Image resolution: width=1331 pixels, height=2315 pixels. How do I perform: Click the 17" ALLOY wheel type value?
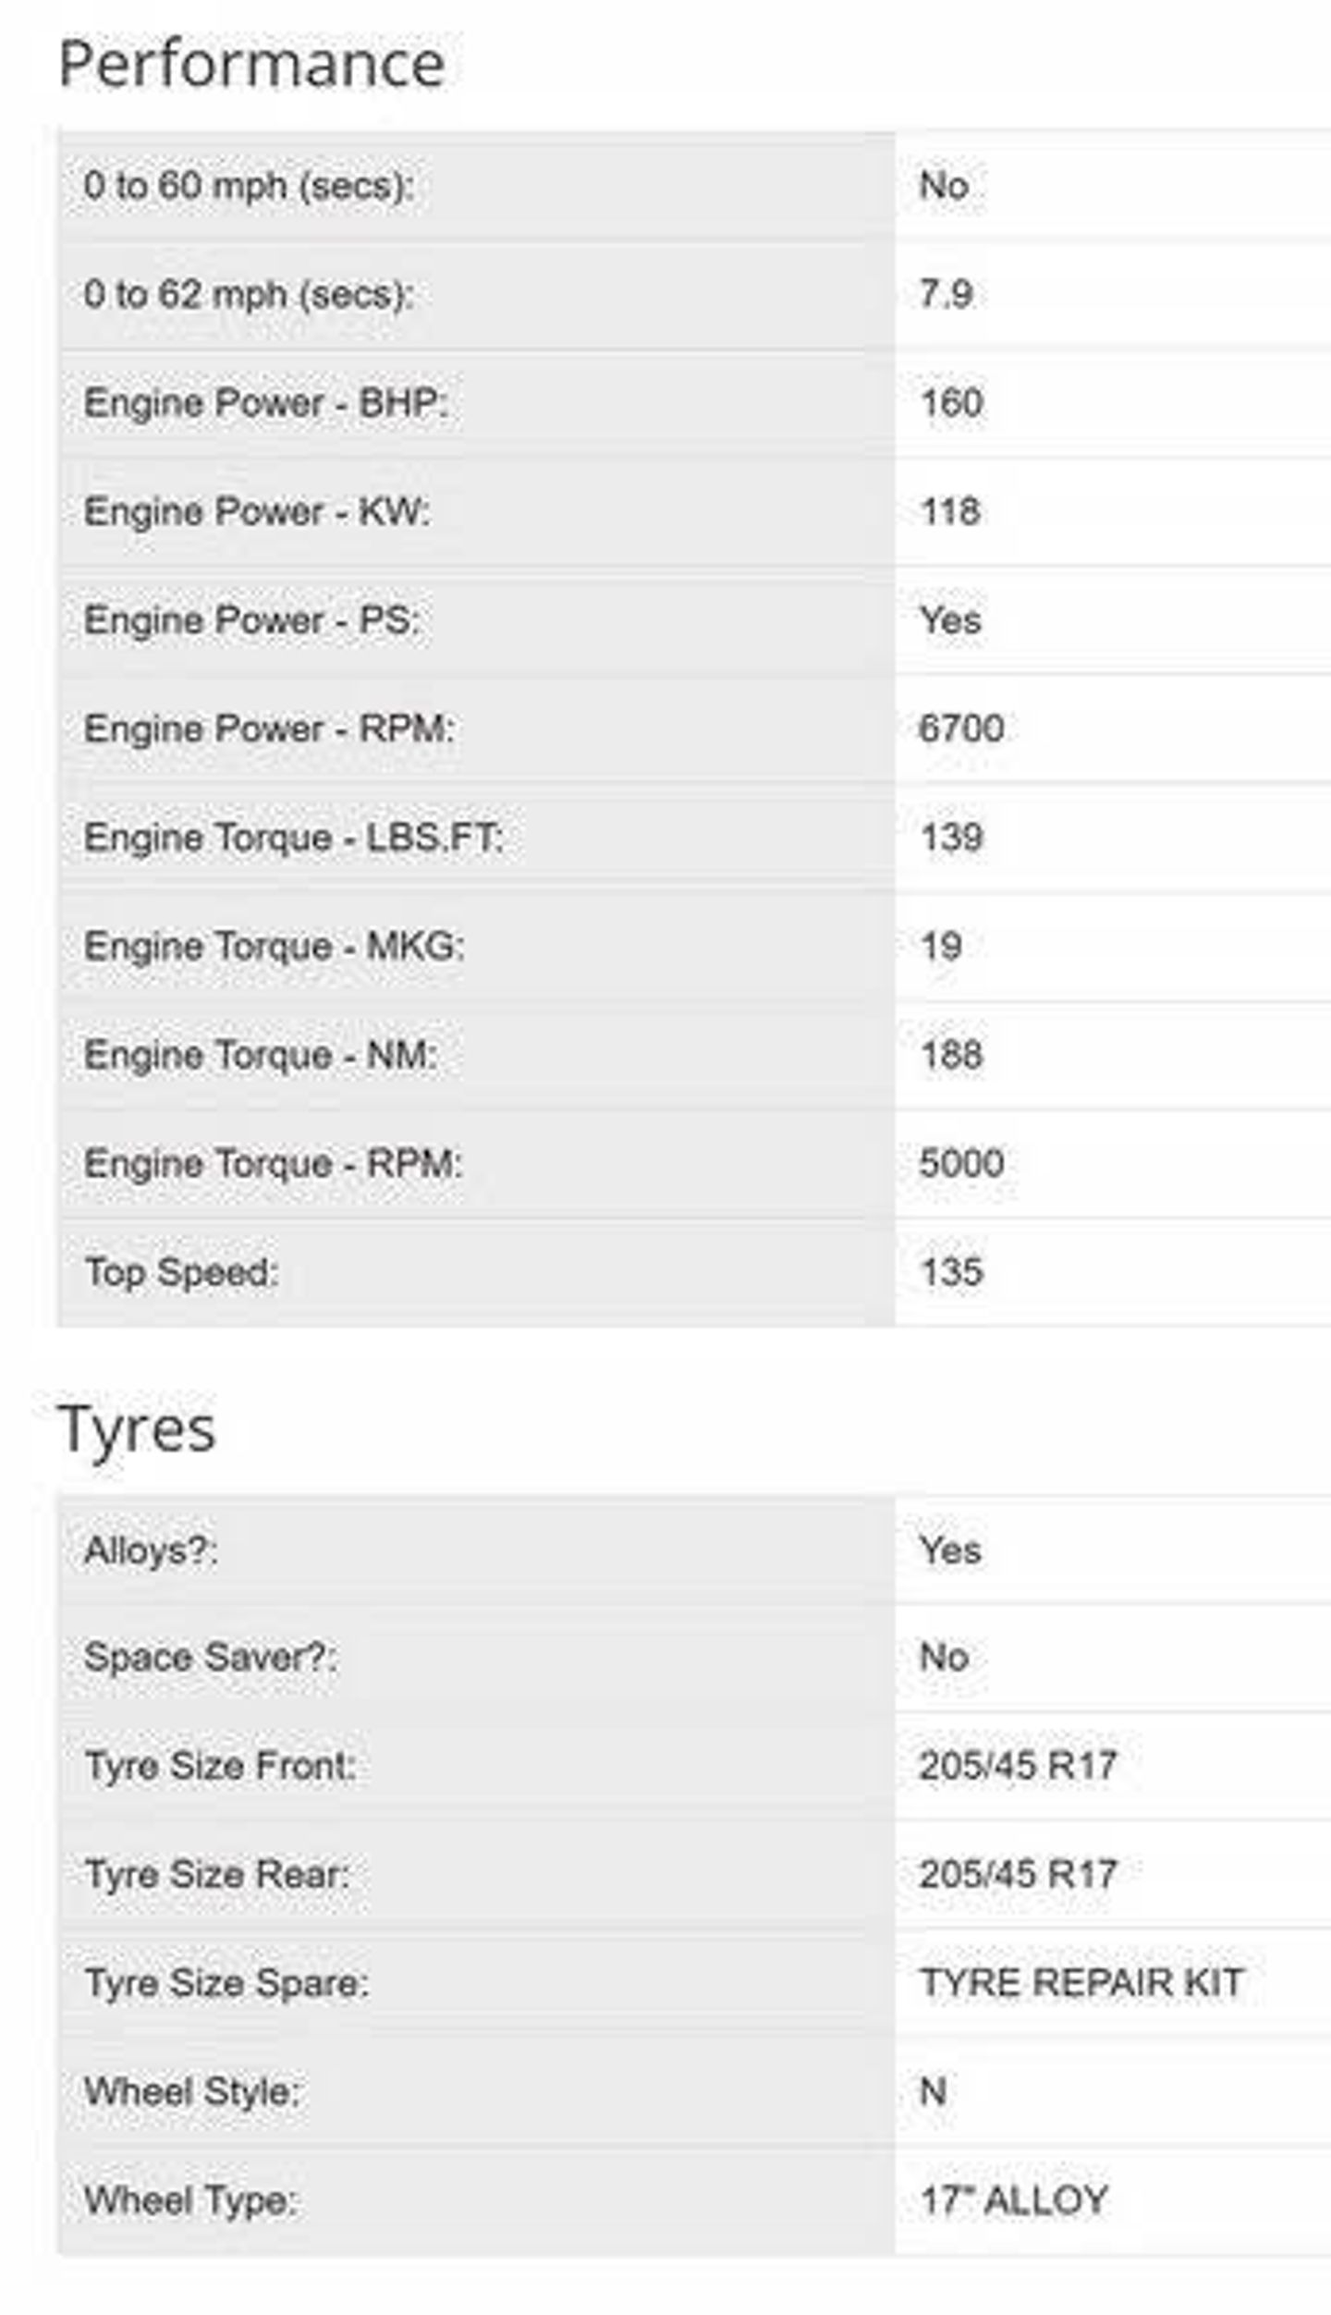pos(1014,2200)
